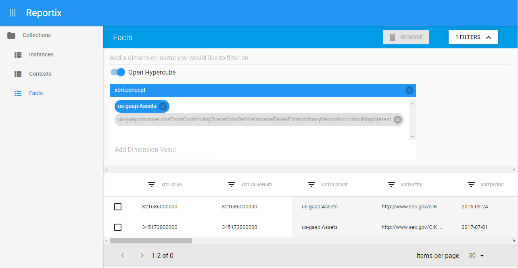Click the xbrl:valueNum column header
The image size is (518, 268).
click(257, 185)
